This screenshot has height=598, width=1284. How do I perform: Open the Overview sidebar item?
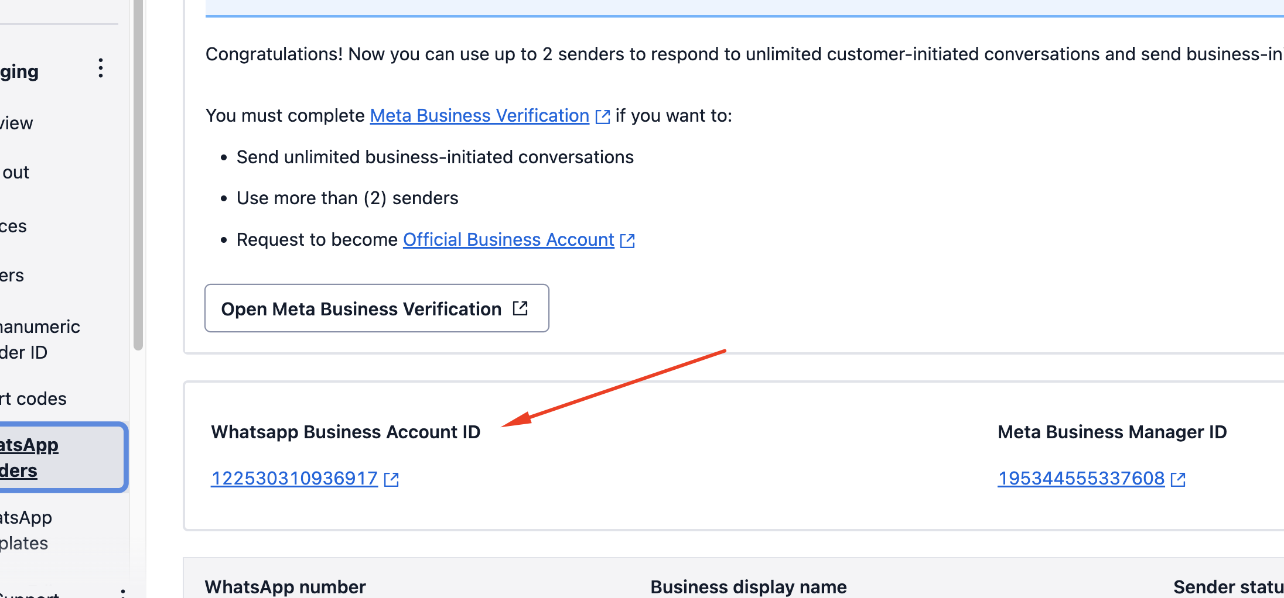pos(16,123)
